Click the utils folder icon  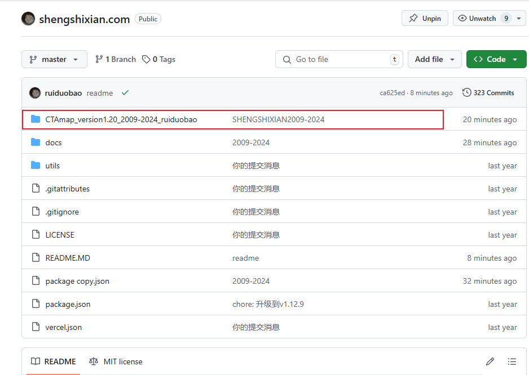(x=36, y=165)
